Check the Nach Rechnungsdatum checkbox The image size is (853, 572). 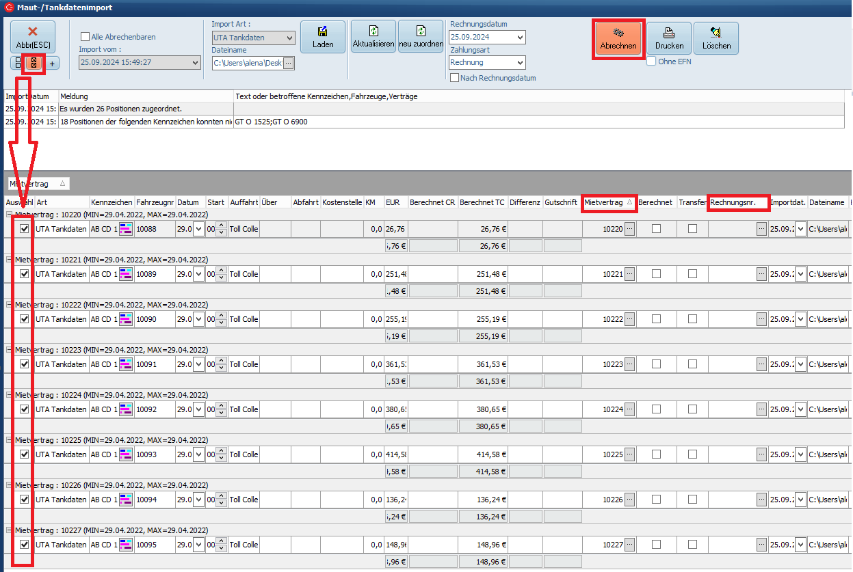coord(454,78)
